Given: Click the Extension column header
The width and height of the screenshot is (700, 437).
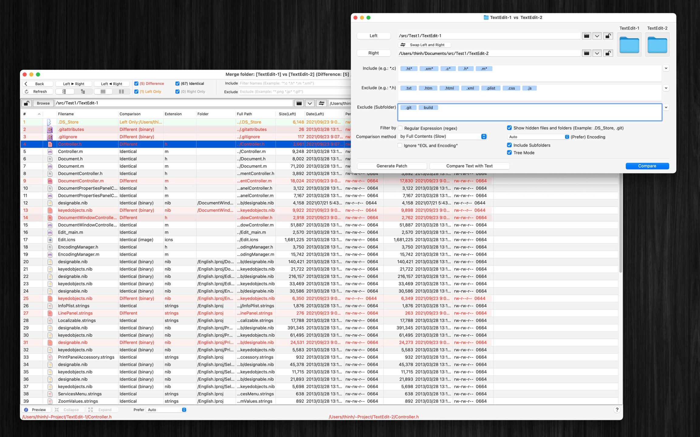Looking at the screenshot, I should pyautogui.click(x=173, y=114).
